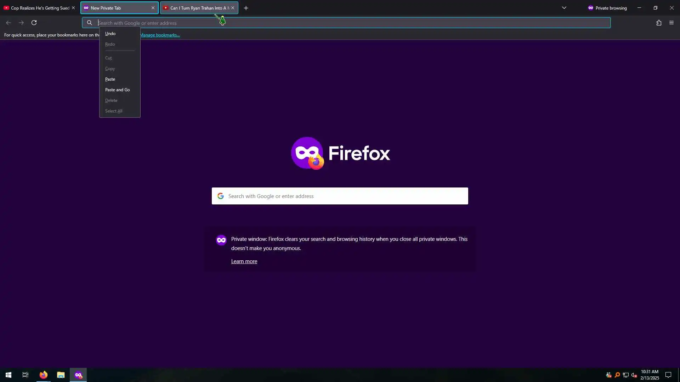Select Paste and Go menu entry
The image size is (680, 382).
[117, 90]
